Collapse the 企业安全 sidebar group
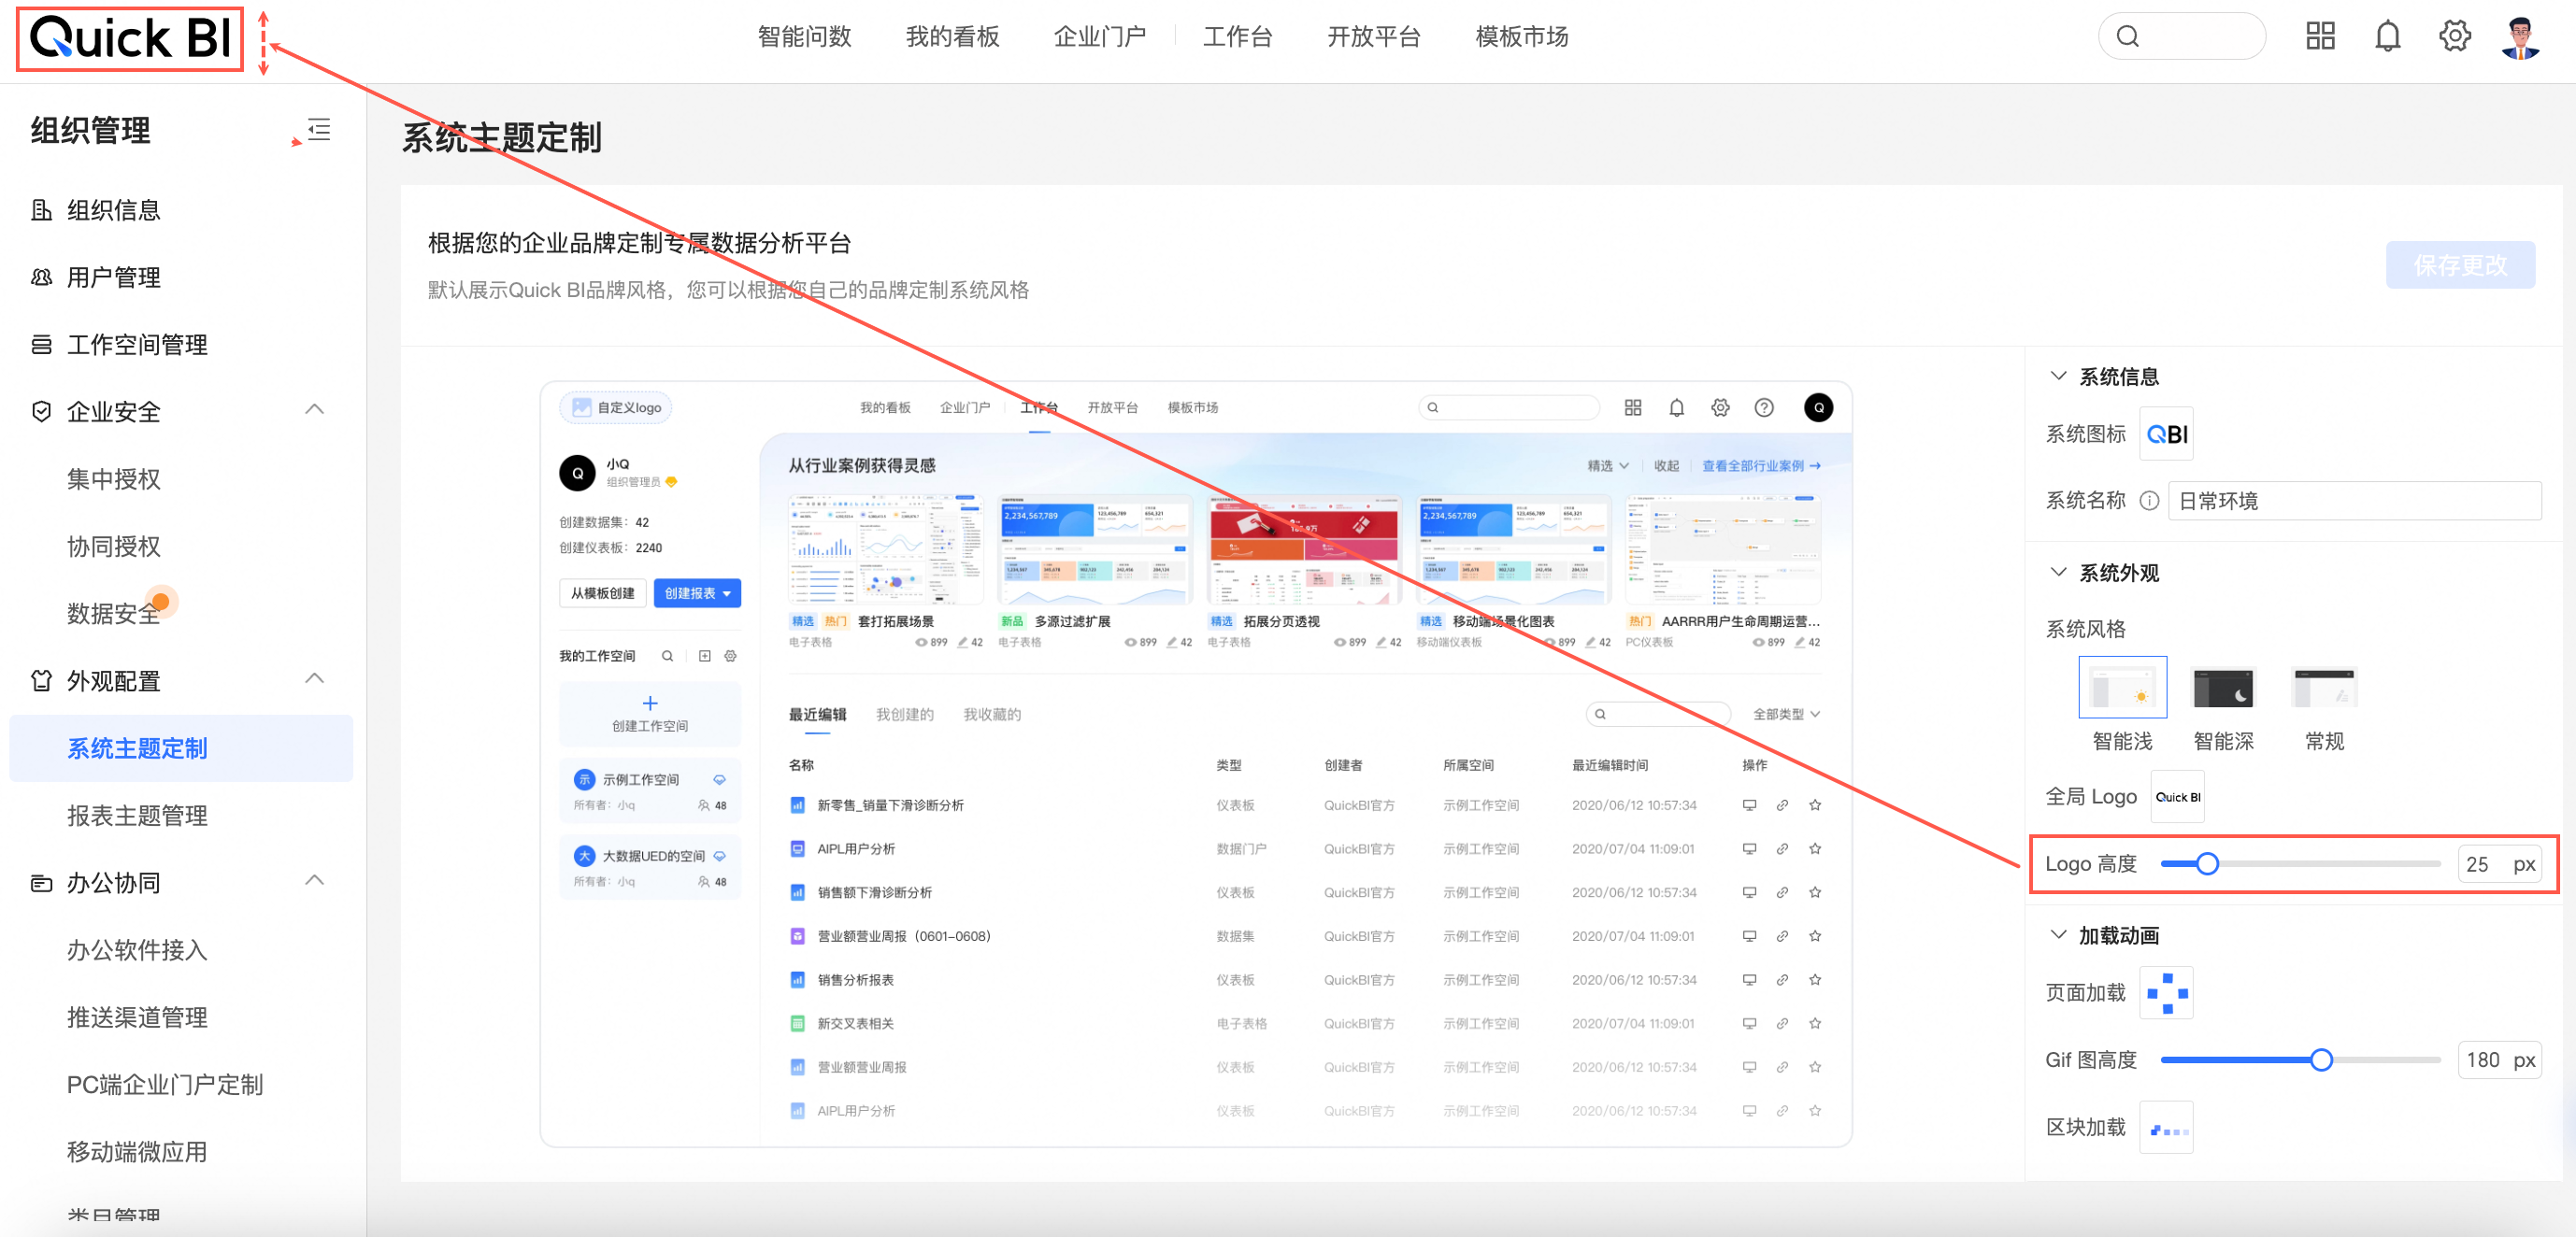The height and width of the screenshot is (1237, 2576). click(x=314, y=409)
